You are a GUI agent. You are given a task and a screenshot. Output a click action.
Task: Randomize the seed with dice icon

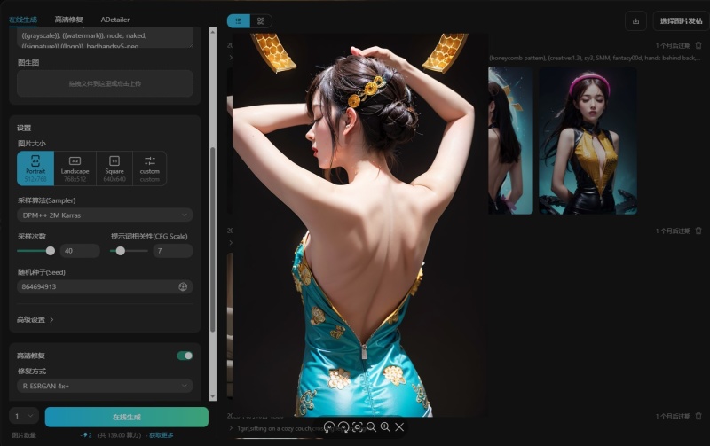tap(183, 286)
